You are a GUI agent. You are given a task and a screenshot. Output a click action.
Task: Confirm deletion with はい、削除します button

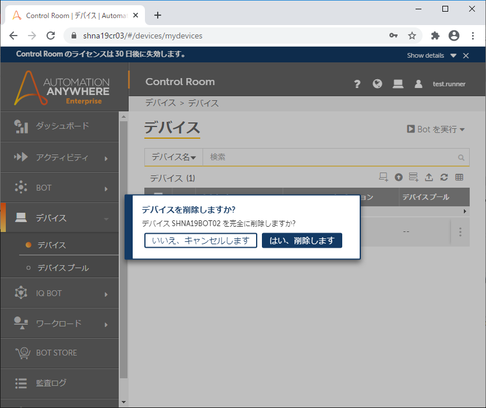(302, 240)
